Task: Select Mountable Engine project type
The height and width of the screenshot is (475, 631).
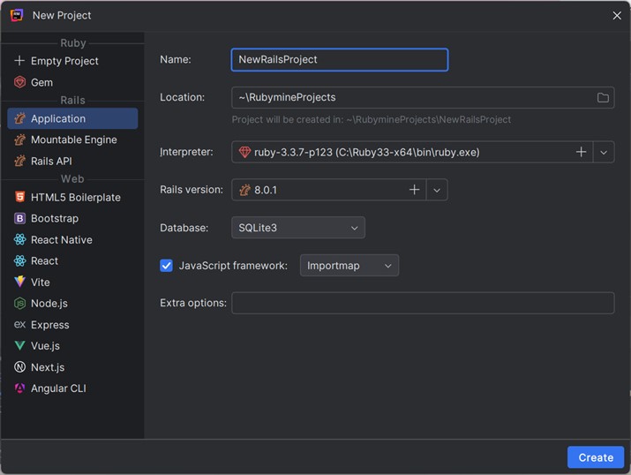Action: 73,139
